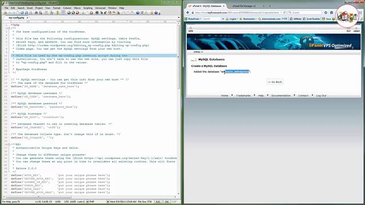Click the Go Back button
This screenshot has width=365, height=205.
[275, 82]
